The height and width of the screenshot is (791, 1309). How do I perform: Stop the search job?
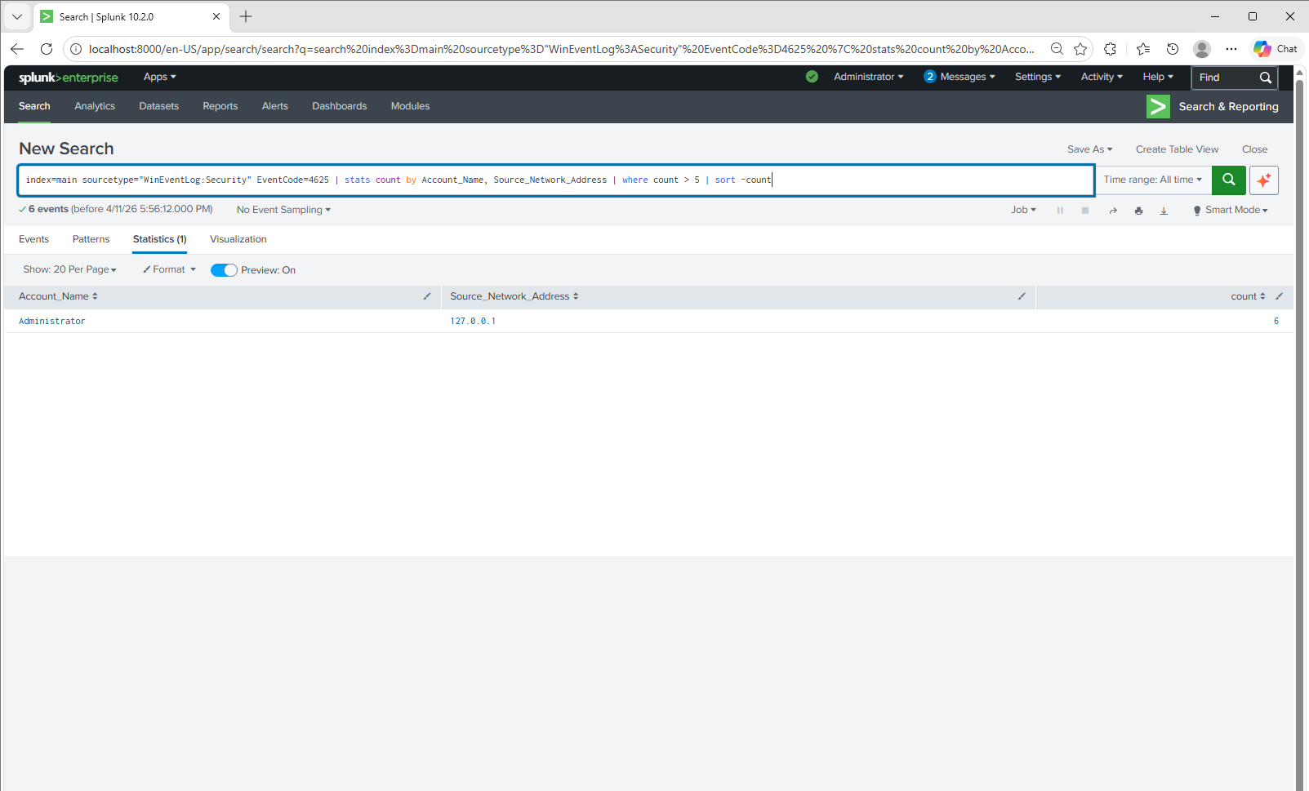tap(1085, 211)
